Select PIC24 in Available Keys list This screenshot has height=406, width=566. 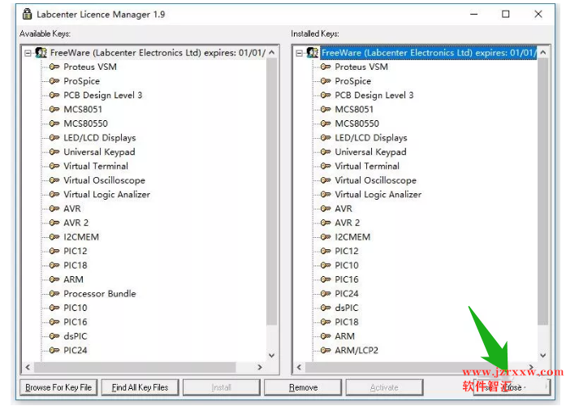click(x=76, y=350)
